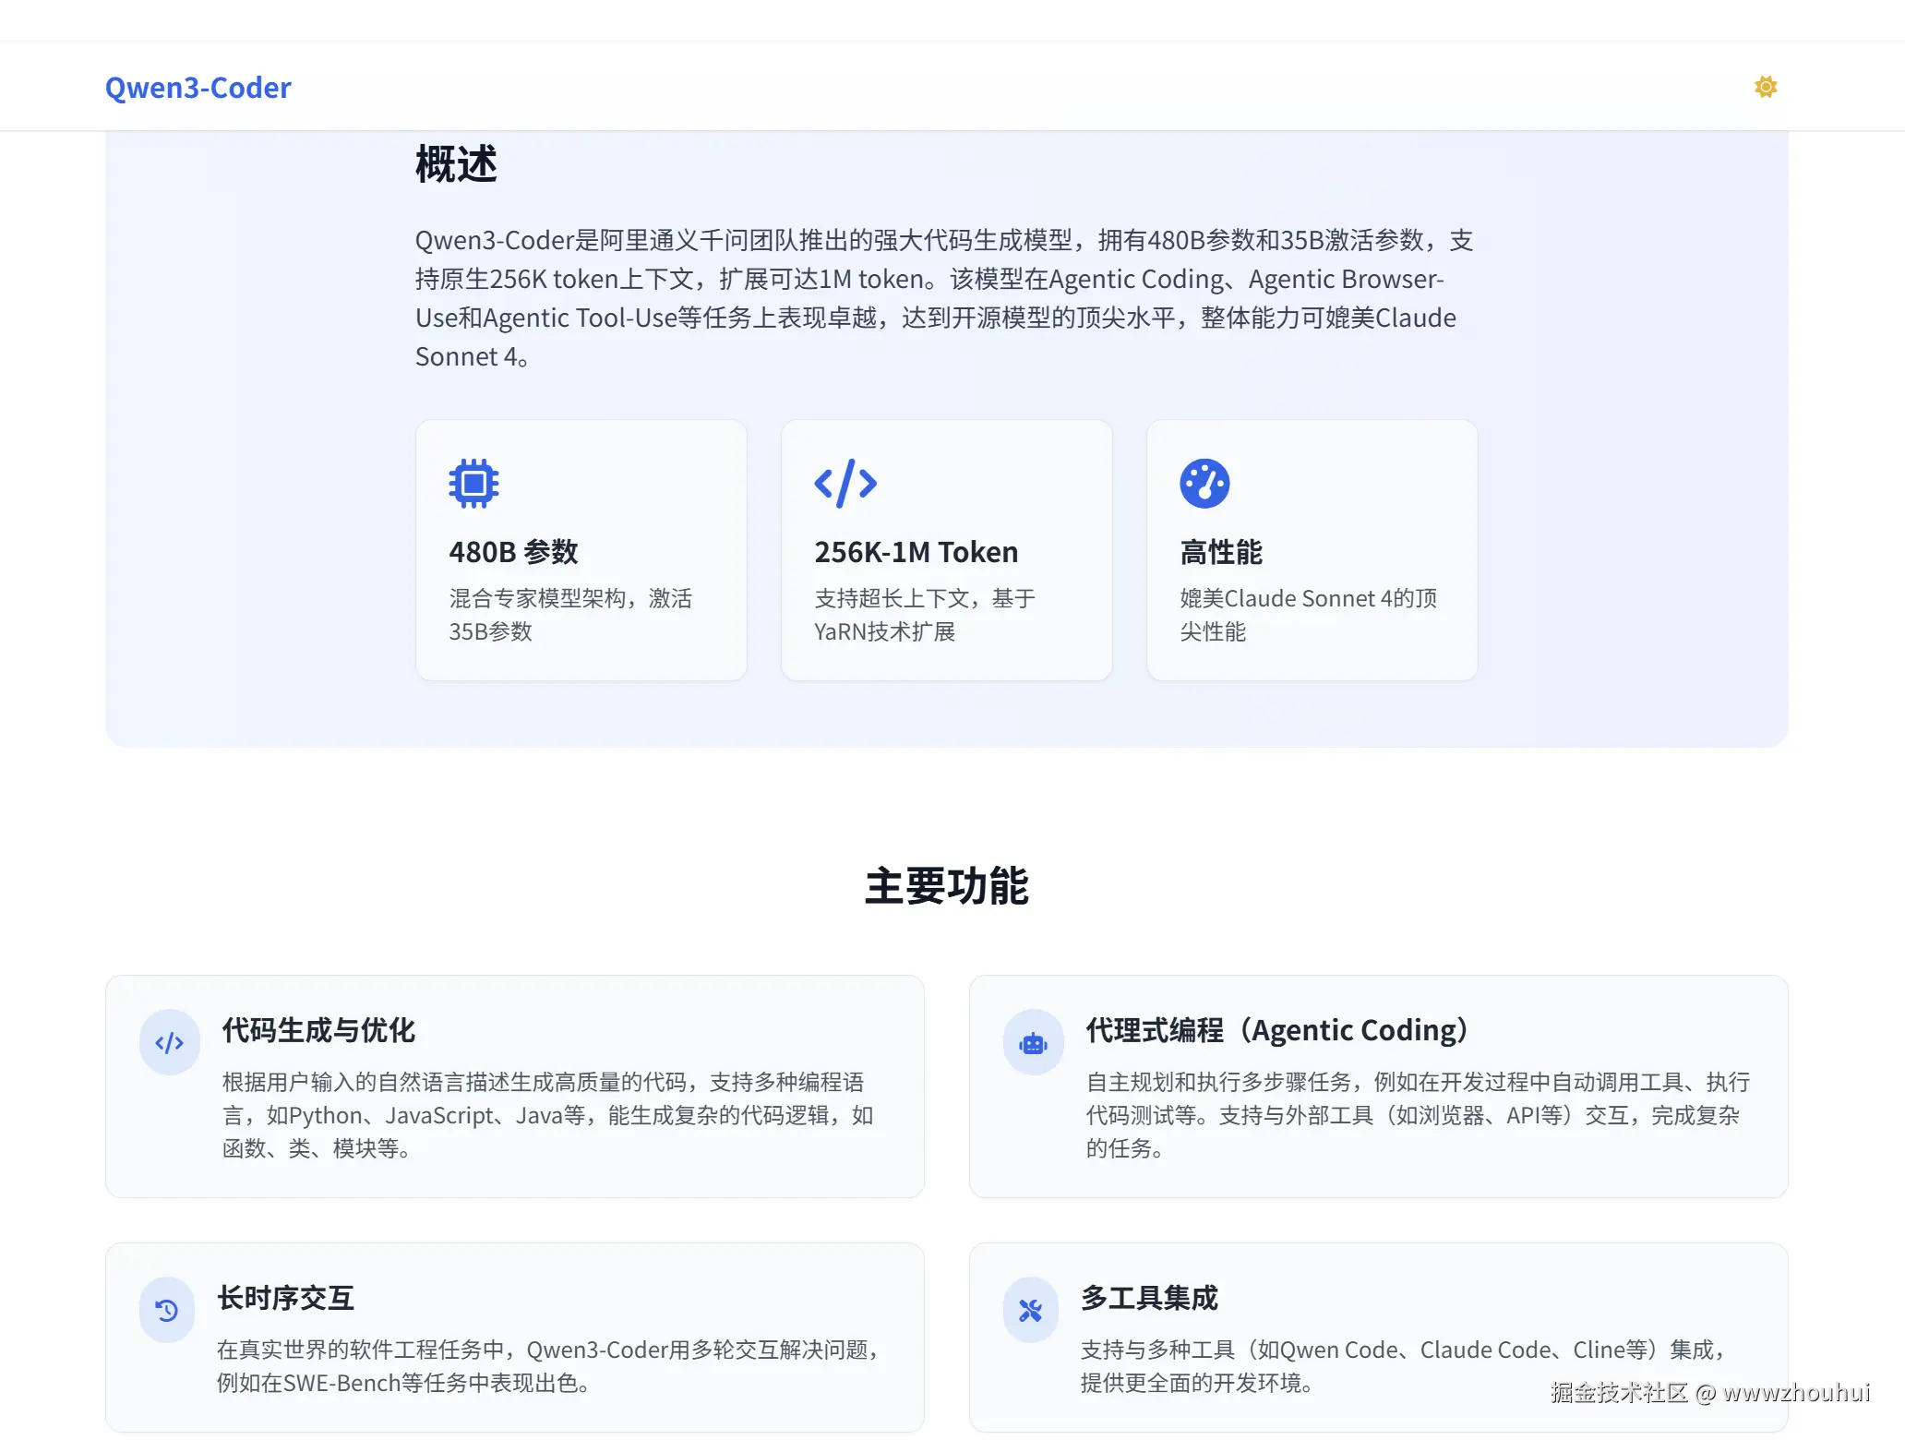Click the 主要功能 section heading
Image resolution: width=1905 pixels, height=1440 pixels.
(x=947, y=886)
